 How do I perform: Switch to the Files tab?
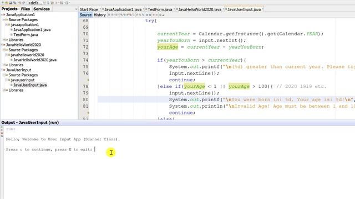(26, 9)
